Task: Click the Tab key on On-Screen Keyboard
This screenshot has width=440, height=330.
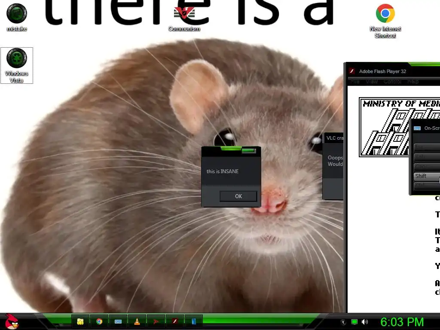Action: (x=427, y=157)
